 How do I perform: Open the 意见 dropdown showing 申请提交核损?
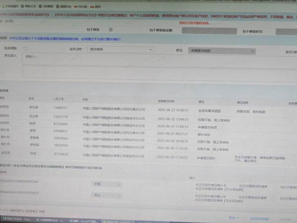[x=222, y=51]
